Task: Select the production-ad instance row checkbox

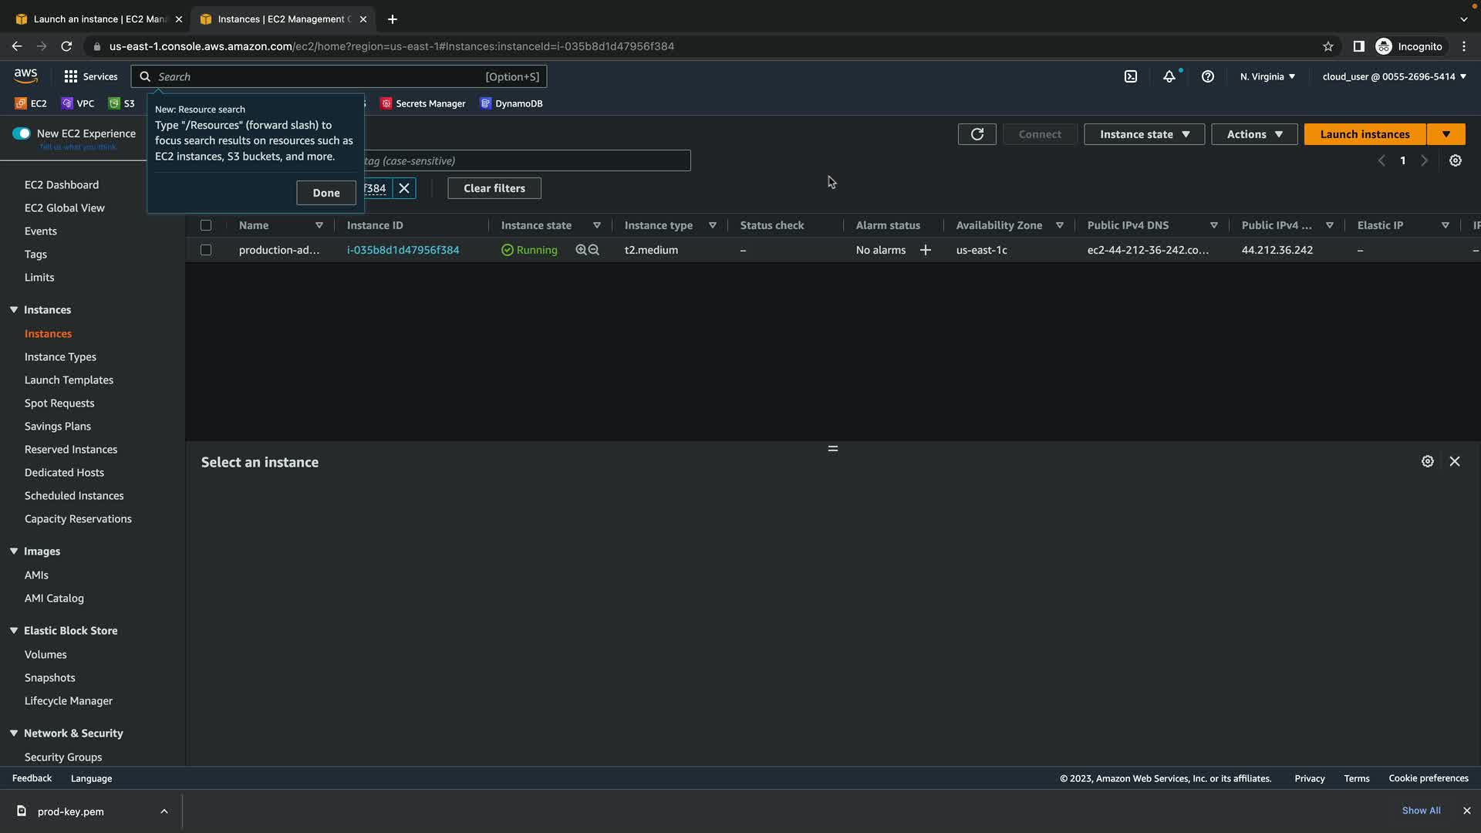Action: click(206, 250)
